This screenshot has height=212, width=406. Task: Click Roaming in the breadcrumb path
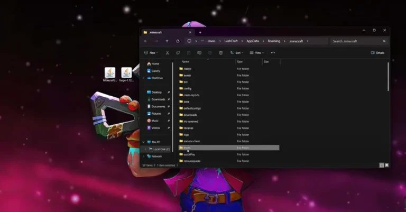(x=274, y=41)
